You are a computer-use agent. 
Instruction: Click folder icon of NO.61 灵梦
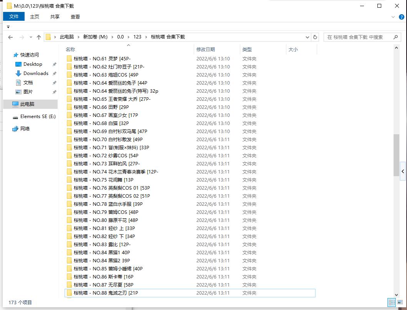(x=69, y=59)
